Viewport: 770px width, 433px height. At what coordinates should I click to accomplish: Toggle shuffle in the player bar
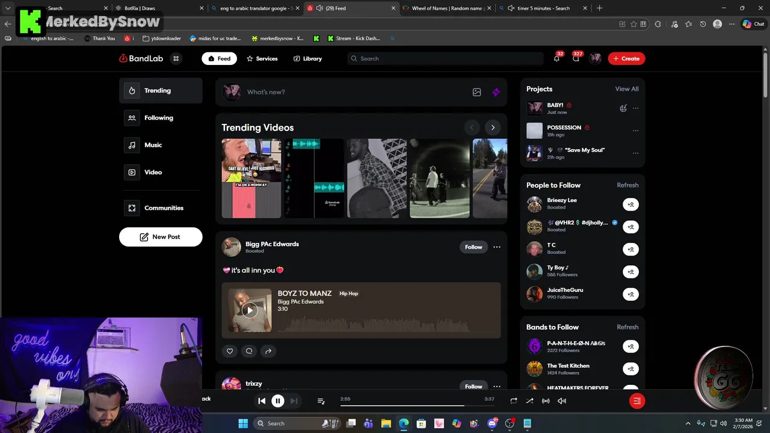529,401
